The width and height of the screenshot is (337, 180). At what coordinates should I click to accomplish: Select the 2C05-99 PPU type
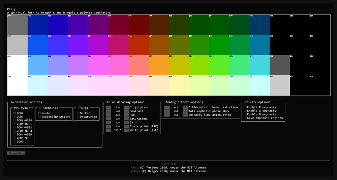14,138
